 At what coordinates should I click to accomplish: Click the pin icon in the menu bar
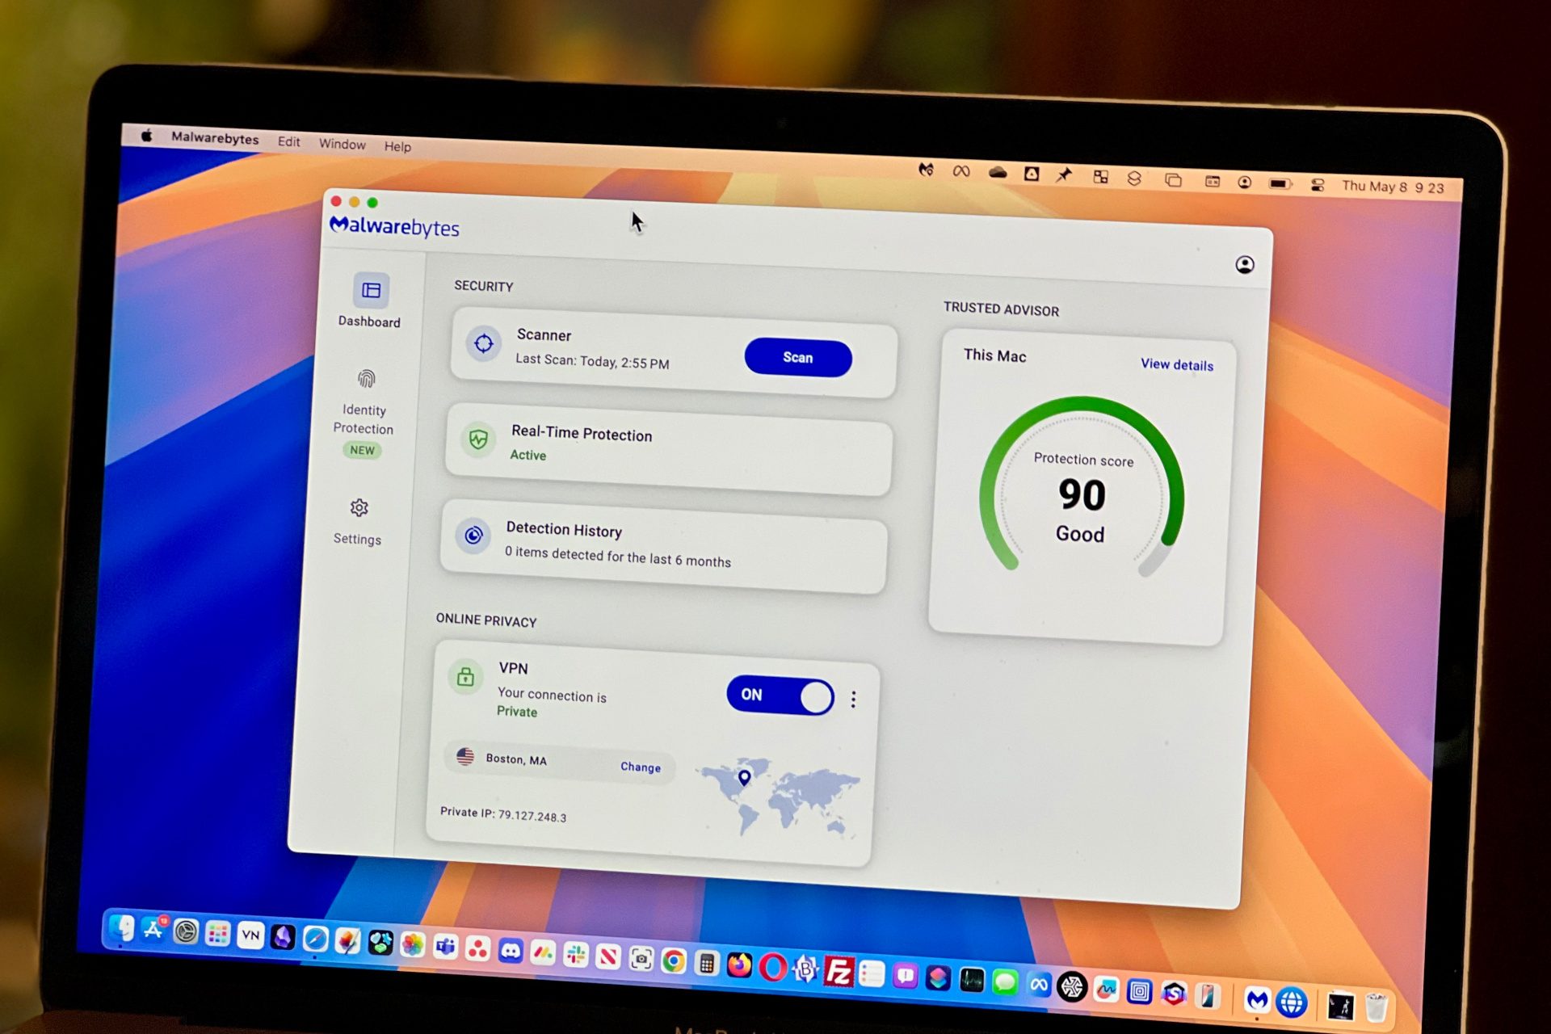1064,175
